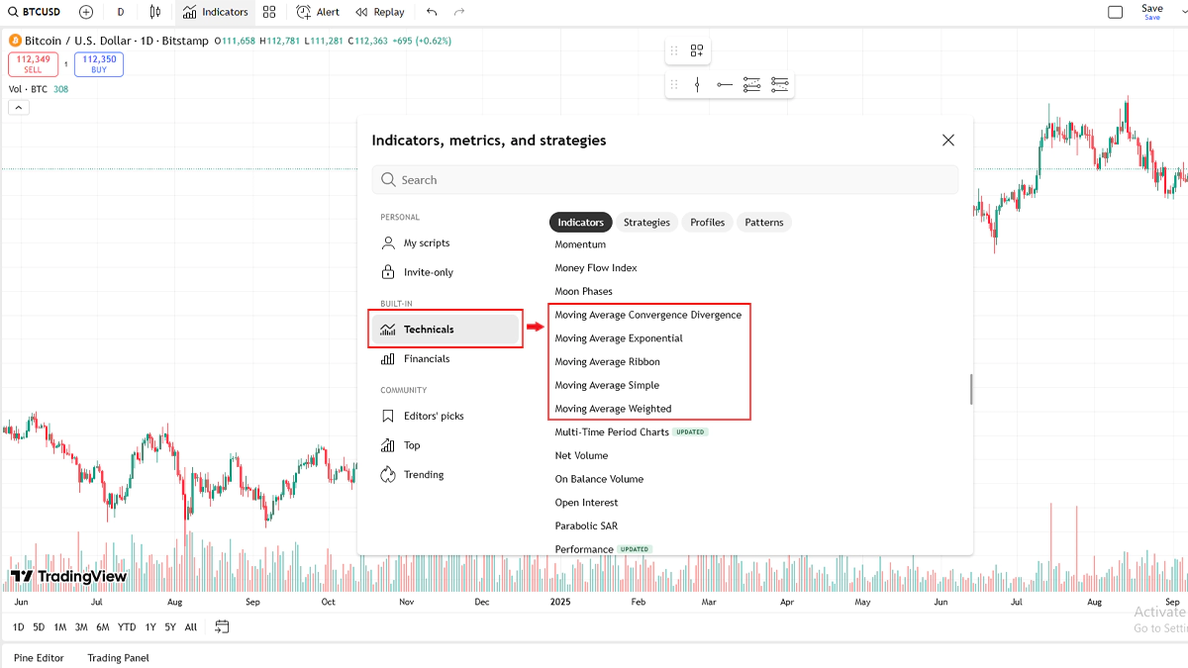Click the undo arrow in top toolbar
Screen dimensions: 1188x668
click(432, 12)
